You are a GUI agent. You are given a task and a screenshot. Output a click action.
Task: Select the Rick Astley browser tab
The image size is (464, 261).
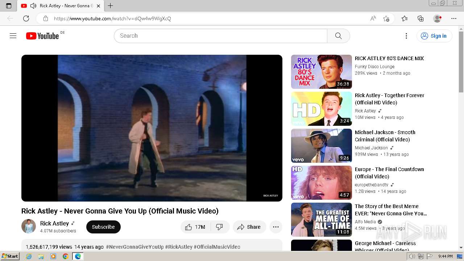pos(60,6)
